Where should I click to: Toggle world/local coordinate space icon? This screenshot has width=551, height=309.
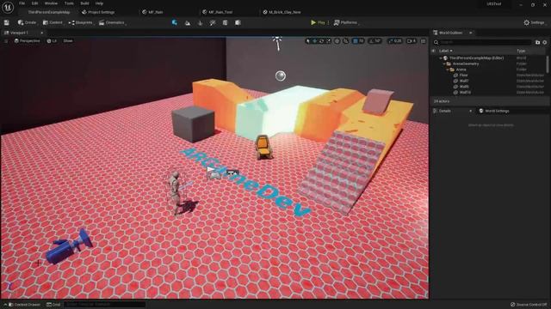click(x=337, y=41)
